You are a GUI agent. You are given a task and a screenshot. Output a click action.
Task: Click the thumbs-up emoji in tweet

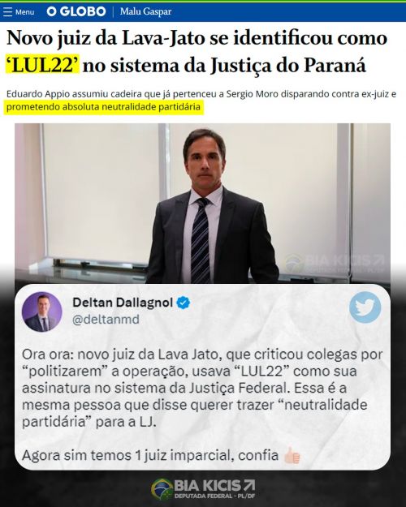292,456
